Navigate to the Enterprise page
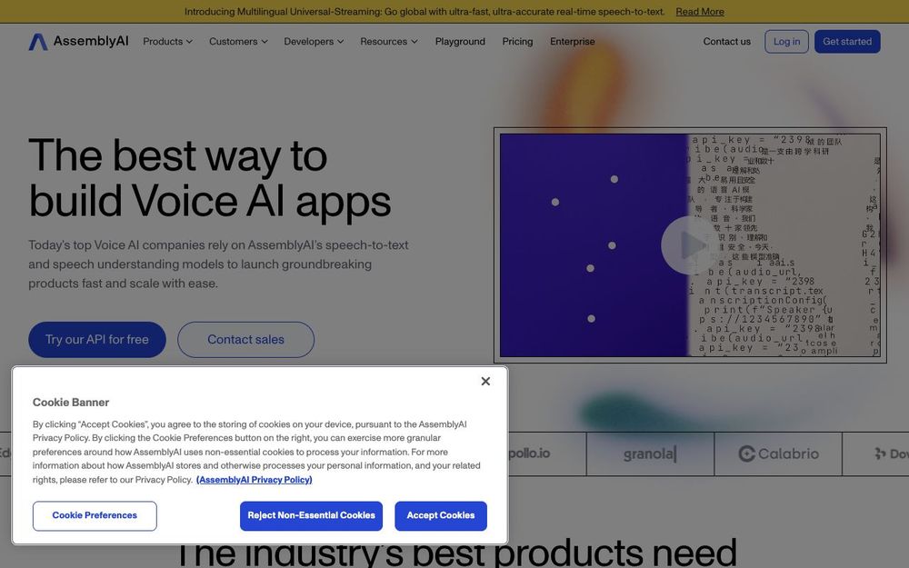 pos(572,41)
